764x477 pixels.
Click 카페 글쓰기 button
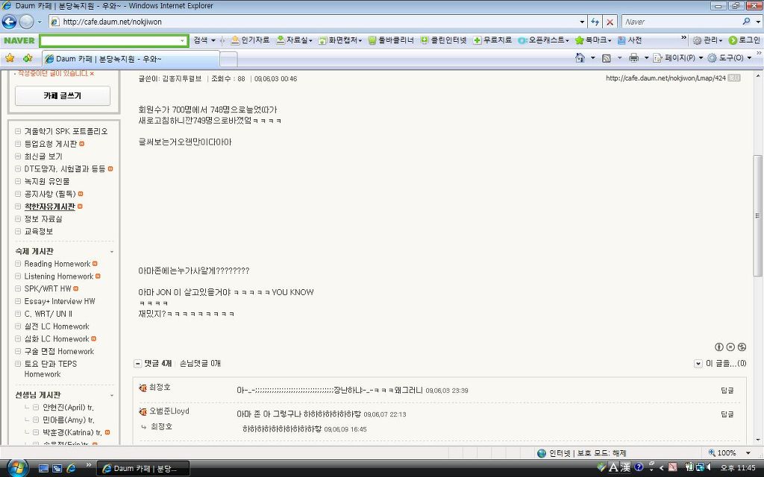tap(63, 95)
